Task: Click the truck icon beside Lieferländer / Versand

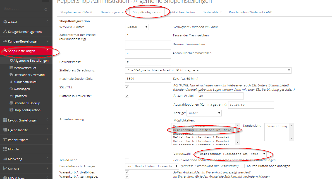Action: [11, 75]
